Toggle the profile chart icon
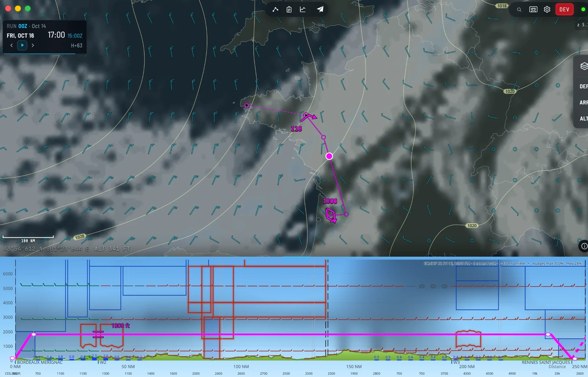Viewport: 588px width, 377px height. pos(303,9)
